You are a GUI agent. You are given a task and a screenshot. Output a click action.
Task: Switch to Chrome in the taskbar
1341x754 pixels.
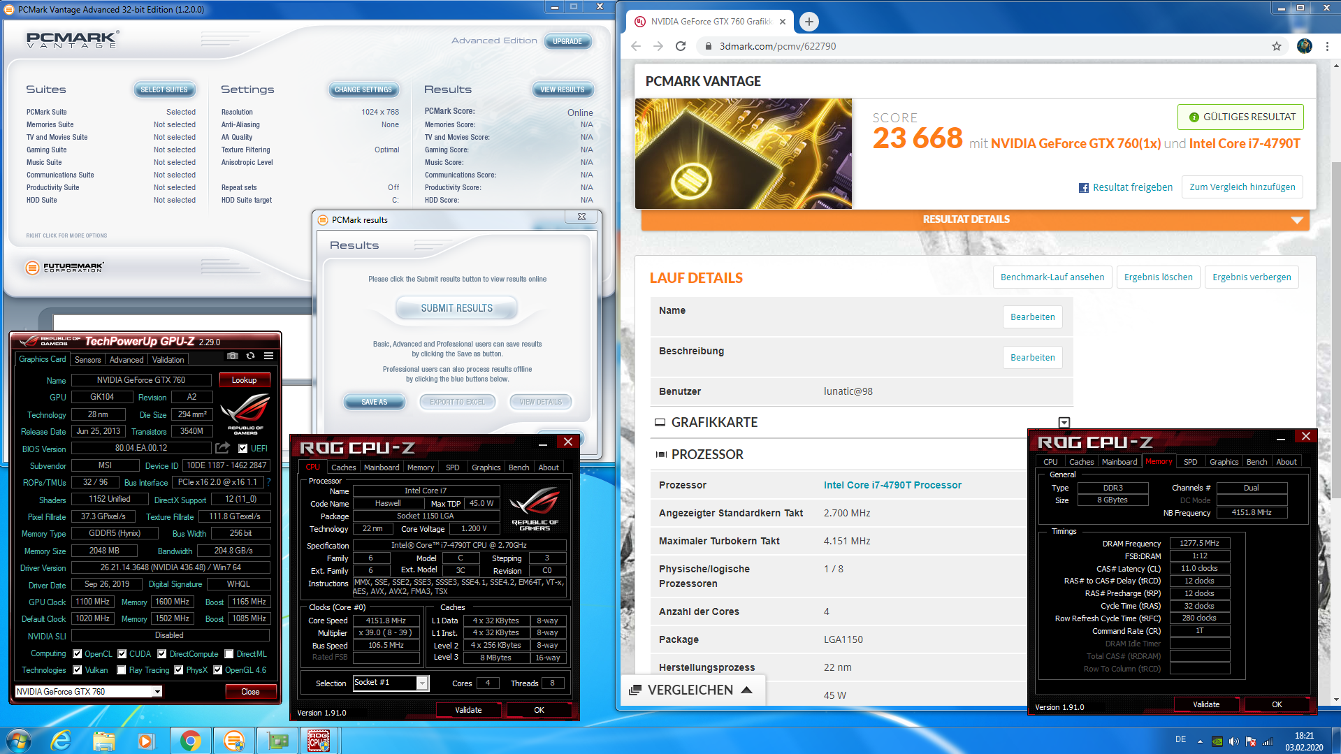click(190, 741)
